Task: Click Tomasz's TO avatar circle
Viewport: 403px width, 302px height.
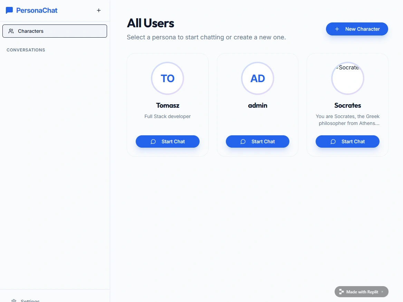Action: (x=167, y=78)
